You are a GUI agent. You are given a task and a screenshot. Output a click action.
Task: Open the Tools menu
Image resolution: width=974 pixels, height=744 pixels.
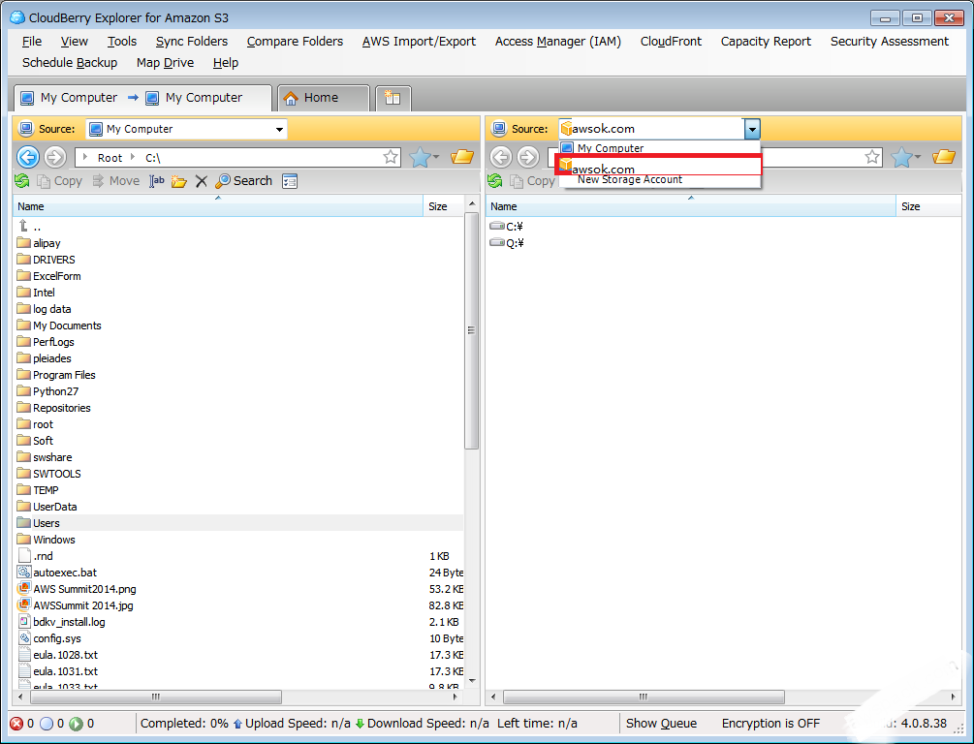click(x=122, y=41)
